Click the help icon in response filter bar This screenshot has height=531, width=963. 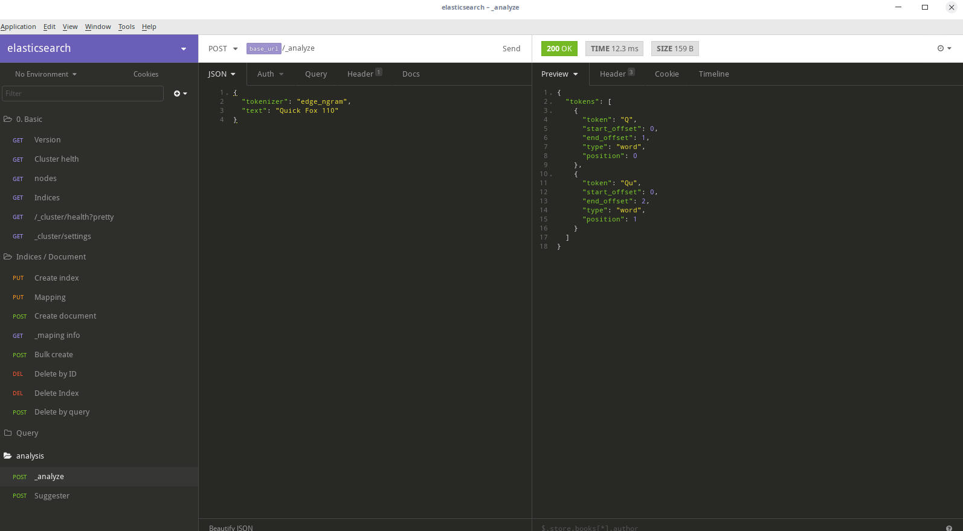click(949, 528)
